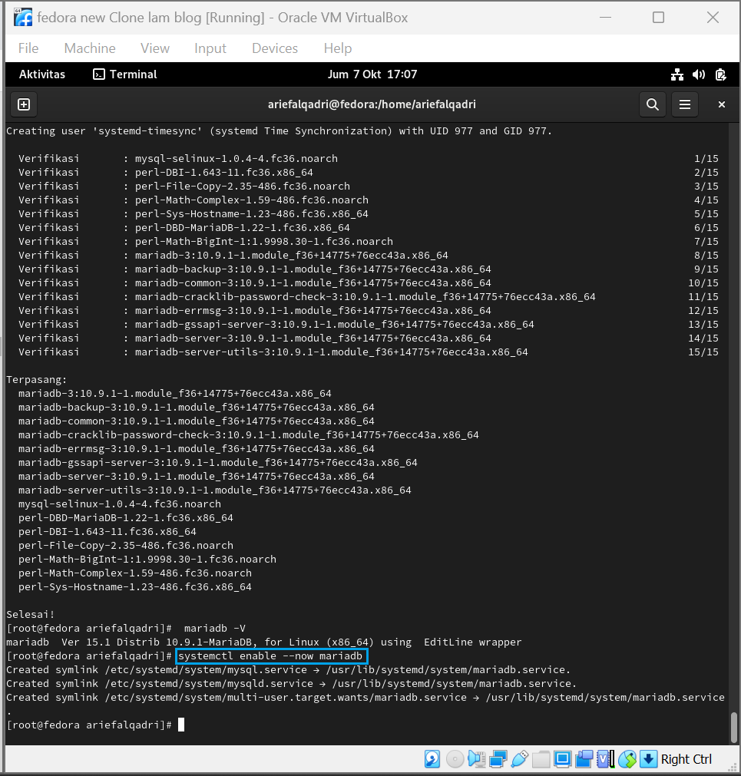This screenshot has height=776, width=741.
Task: Open the terminal search magnifier button
Action: [653, 104]
